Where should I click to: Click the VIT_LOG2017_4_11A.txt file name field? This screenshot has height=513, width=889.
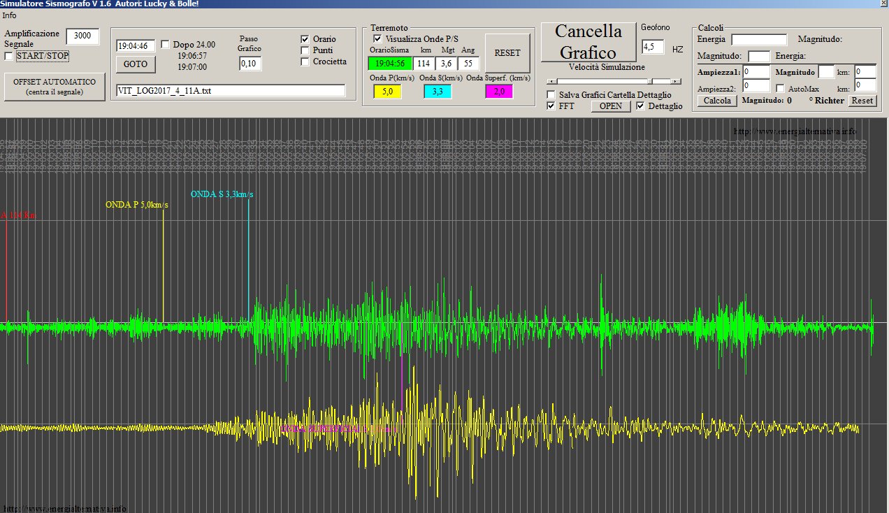coord(231,91)
